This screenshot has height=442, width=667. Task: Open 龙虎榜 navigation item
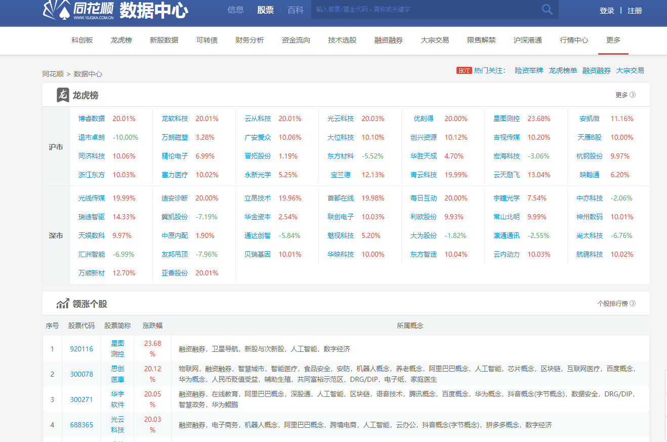click(x=121, y=40)
